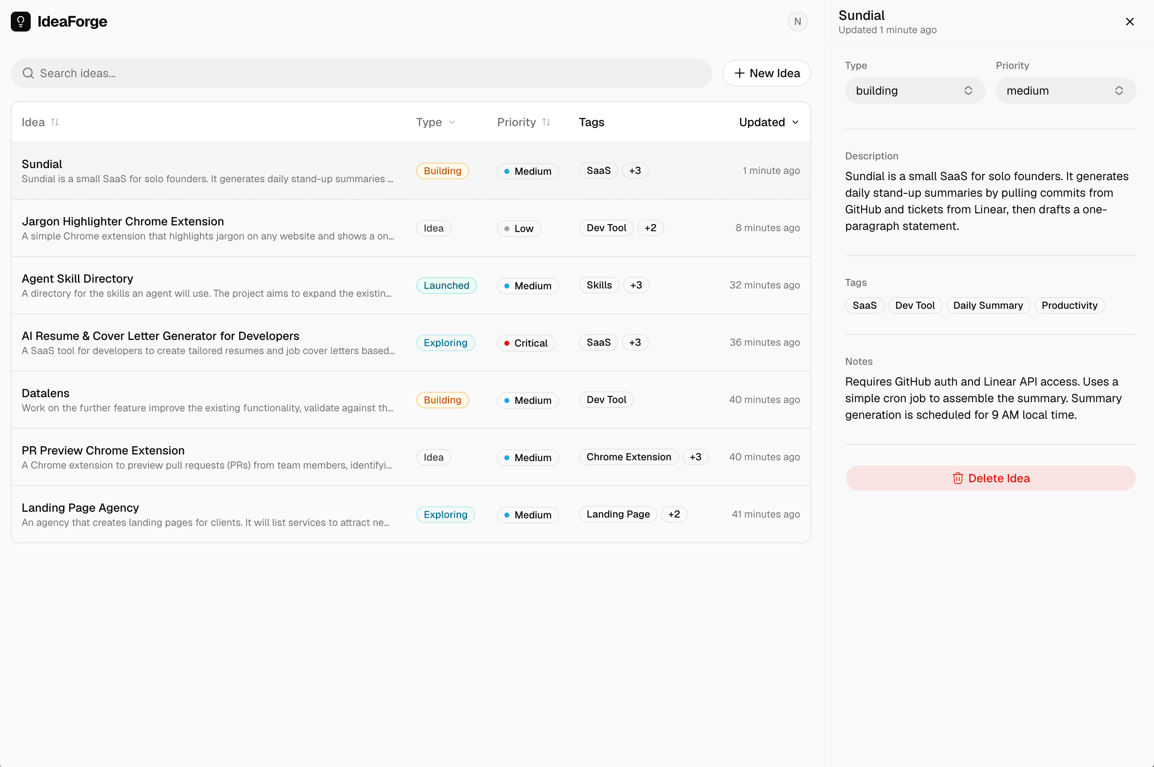Open the Type column filter chevron

tap(452, 122)
